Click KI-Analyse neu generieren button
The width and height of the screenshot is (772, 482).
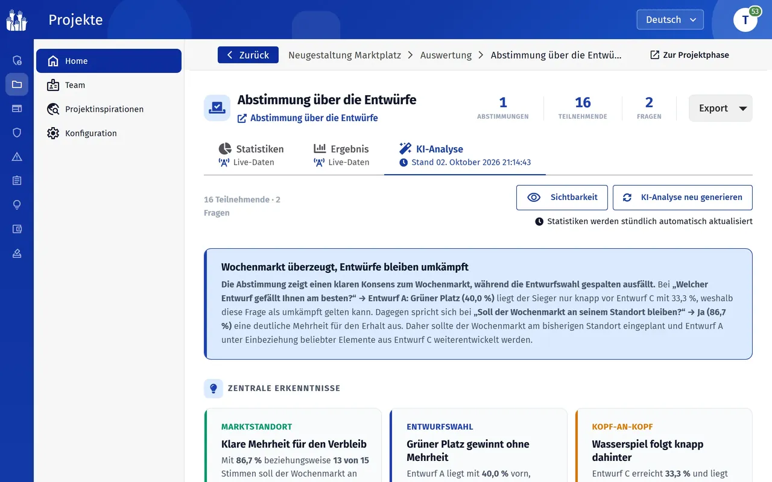tap(683, 198)
